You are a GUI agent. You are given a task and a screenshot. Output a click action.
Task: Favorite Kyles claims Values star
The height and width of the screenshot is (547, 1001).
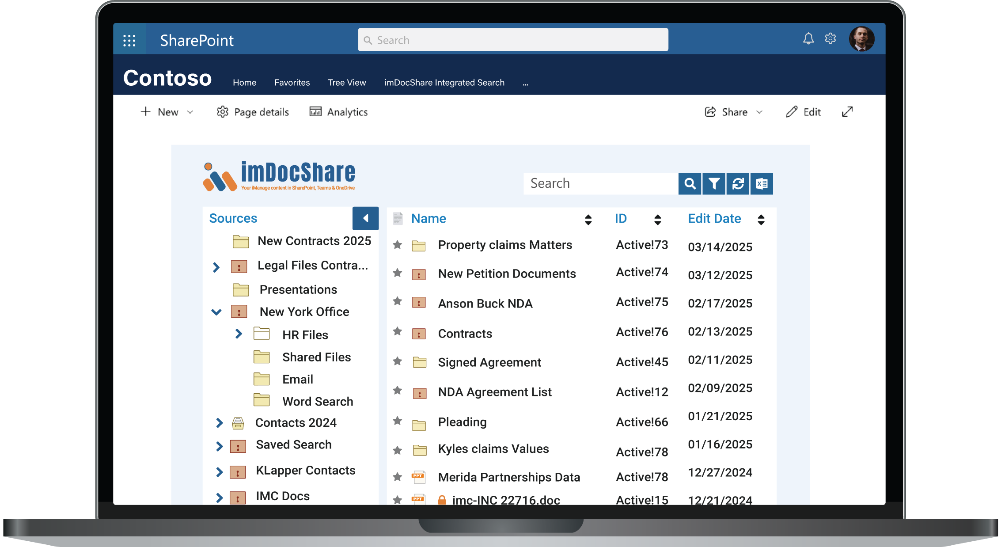pyautogui.click(x=398, y=450)
